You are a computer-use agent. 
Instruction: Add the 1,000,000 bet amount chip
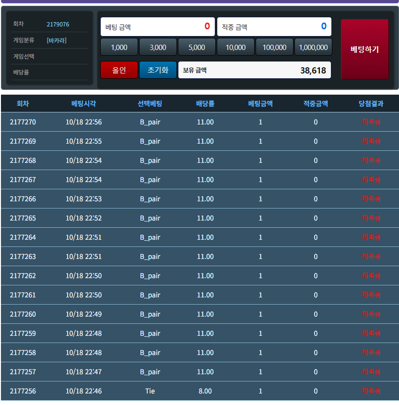[313, 47]
